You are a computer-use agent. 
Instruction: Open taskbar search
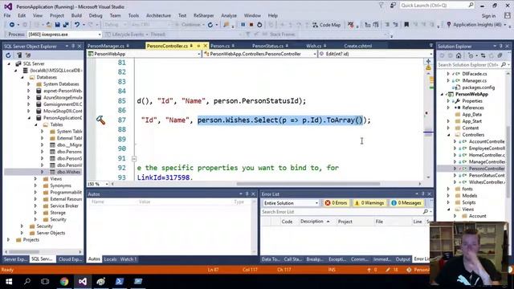tap(27, 281)
